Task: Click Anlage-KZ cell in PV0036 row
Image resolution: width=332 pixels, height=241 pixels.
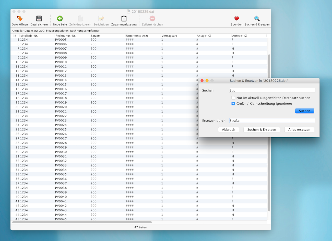Action: point(197,179)
